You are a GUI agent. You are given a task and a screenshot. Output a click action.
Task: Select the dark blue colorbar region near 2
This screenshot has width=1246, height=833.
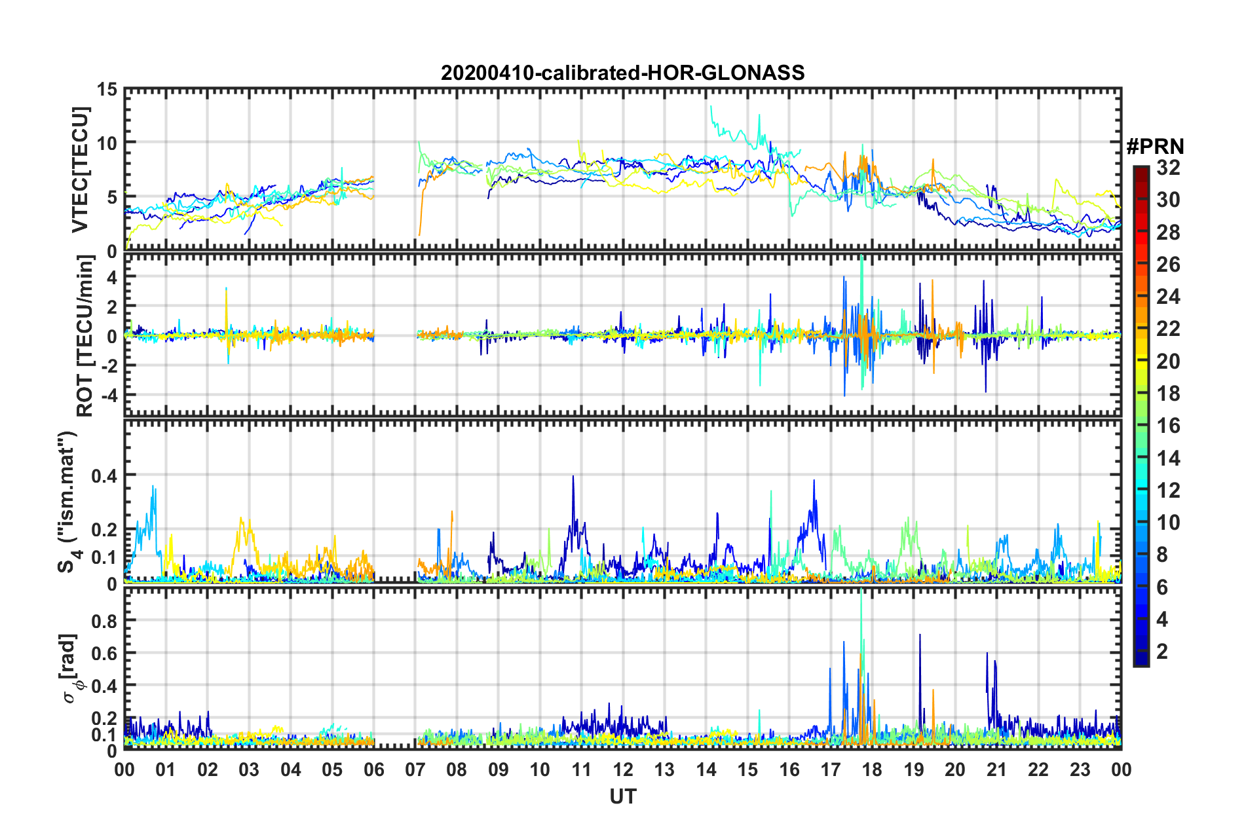1141,652
